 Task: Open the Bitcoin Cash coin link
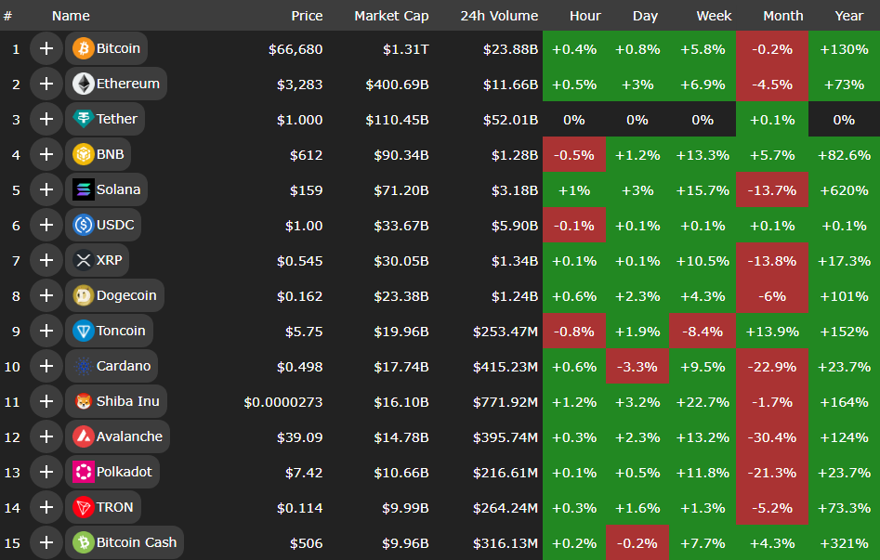(136, 542)
